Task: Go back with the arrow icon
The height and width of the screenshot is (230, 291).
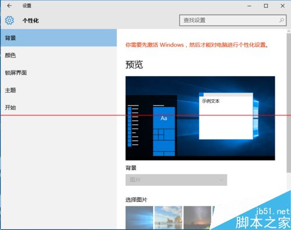Action: click(x=9, y=6)
